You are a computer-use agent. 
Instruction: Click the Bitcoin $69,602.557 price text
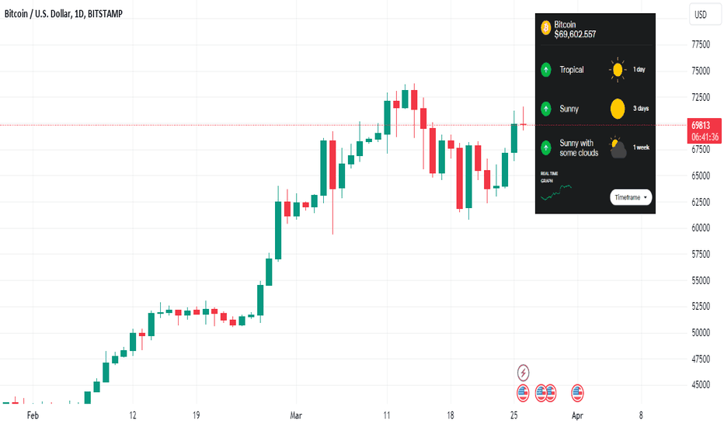coord(575,30)
